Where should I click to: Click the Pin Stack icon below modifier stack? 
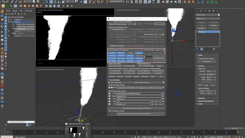tap(198, 49)
